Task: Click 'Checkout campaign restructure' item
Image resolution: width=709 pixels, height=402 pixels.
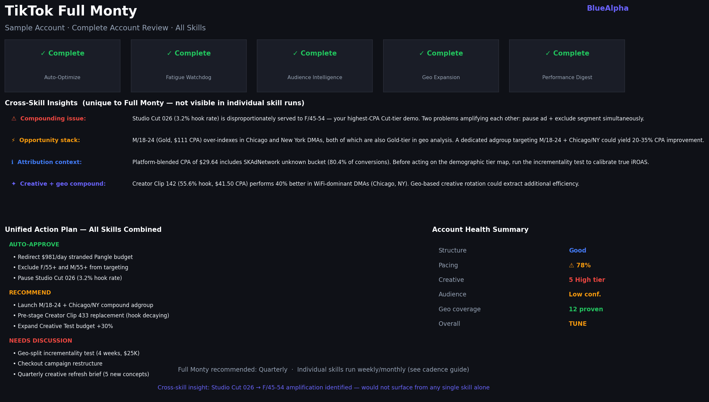Action: click(58, 364)
